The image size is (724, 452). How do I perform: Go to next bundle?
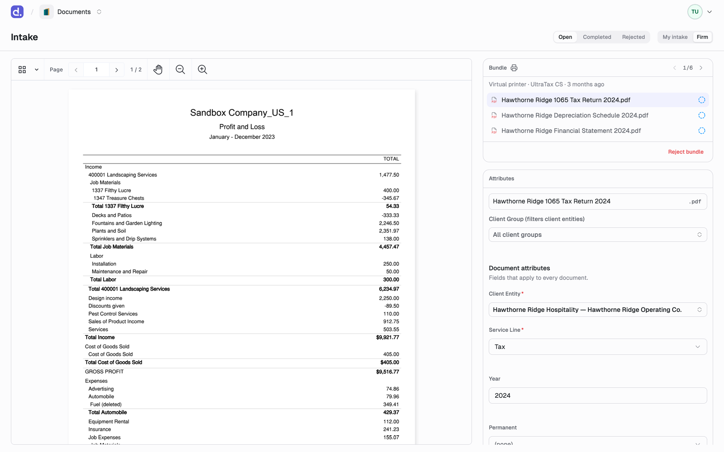(x=701, y=68)
